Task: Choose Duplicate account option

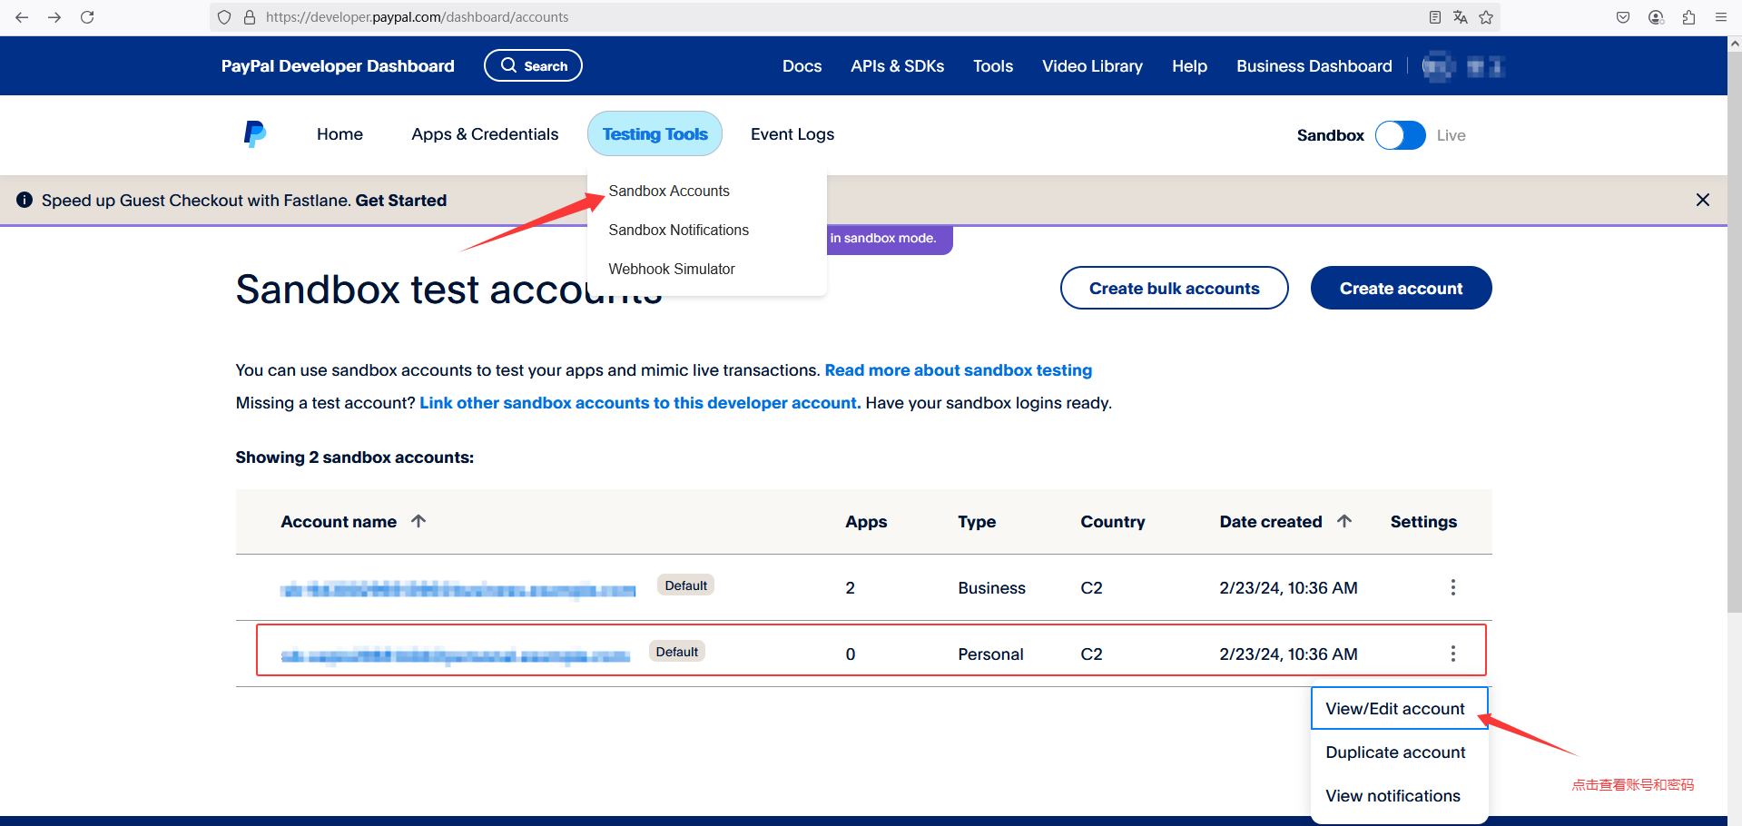Action: point(1395,752)
